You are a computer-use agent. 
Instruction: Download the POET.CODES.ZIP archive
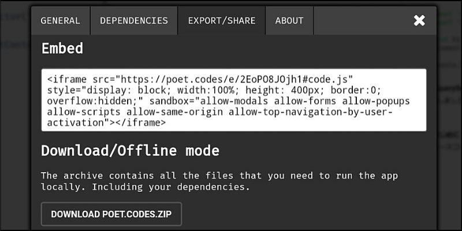tap(111, 214)
